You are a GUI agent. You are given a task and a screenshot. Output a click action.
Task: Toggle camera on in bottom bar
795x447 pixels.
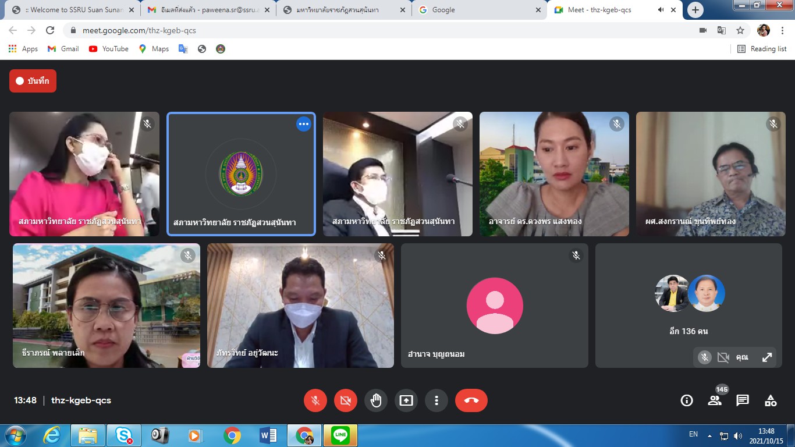pos(346,400)
